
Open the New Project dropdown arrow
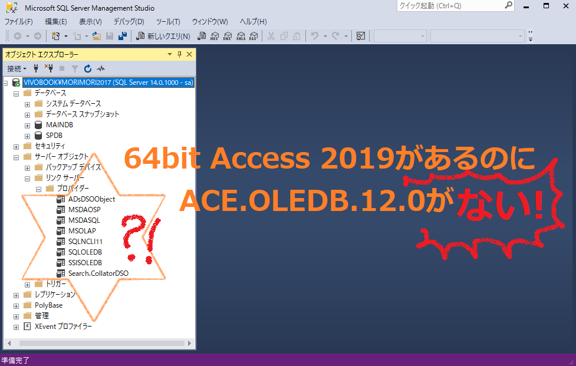(x=66, y=36)
